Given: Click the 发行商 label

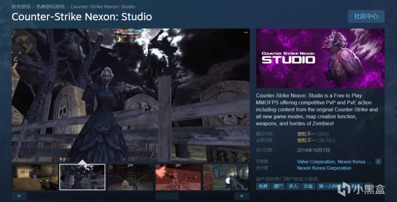Looking at the screenshot, I should point(262,168).
